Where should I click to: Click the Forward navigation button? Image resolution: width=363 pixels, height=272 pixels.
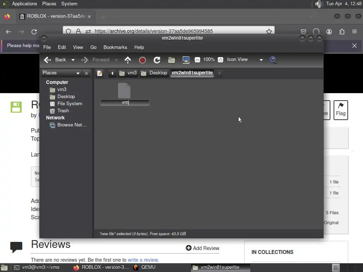pos(95,60)
